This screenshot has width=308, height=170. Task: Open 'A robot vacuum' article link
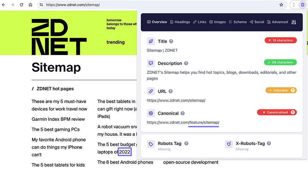coord(117,130)
